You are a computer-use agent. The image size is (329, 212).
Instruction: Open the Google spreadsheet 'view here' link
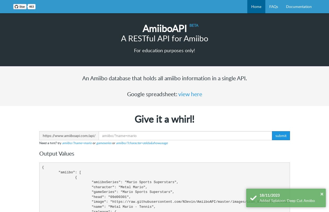(190, 94)
